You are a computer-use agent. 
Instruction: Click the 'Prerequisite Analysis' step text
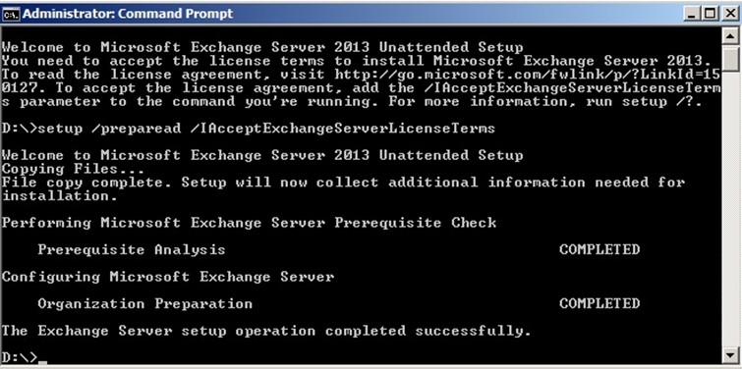132,249
